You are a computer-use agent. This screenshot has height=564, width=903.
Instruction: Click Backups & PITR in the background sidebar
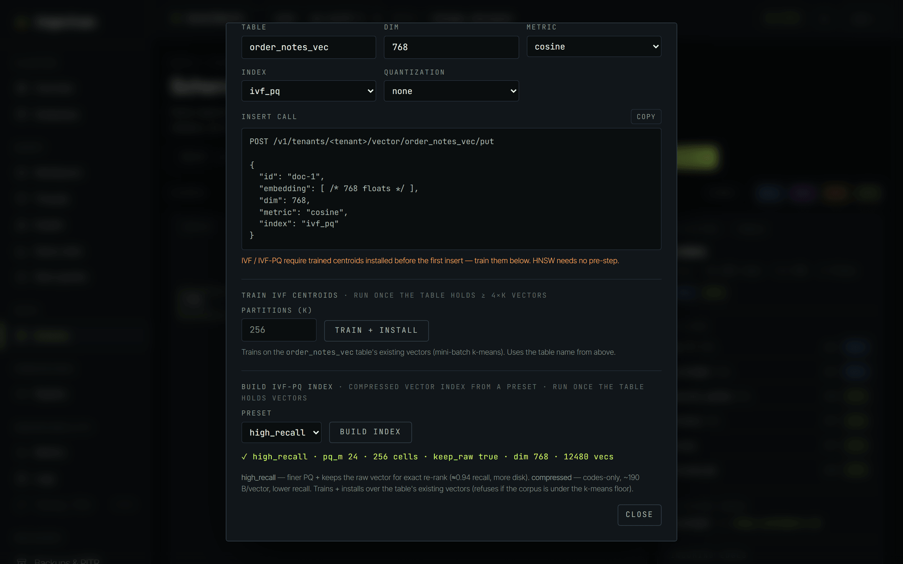[67, 561]
